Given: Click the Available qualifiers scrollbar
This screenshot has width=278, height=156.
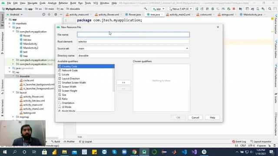Looking at the screenshot, I should click(114, 80).
